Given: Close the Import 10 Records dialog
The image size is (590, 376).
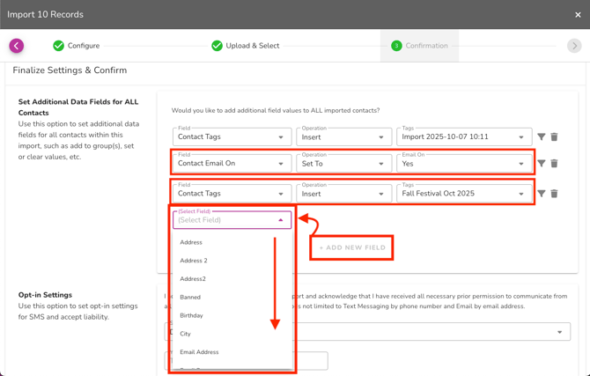Looking at the screenshot, I should [578, 14].
